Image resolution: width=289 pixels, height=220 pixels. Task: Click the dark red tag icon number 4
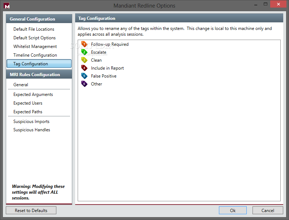[x=84, y=68]
